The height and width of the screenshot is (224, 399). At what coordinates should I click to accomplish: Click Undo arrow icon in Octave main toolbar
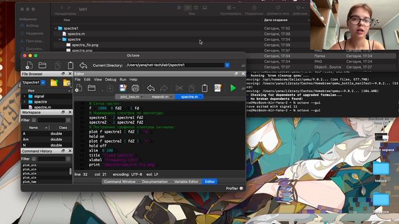click(x=83, y=65)
